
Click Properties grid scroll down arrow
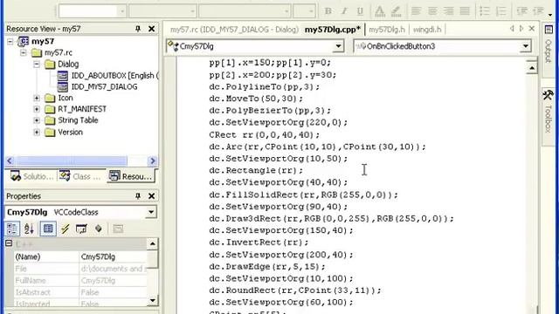pos(152,300)
